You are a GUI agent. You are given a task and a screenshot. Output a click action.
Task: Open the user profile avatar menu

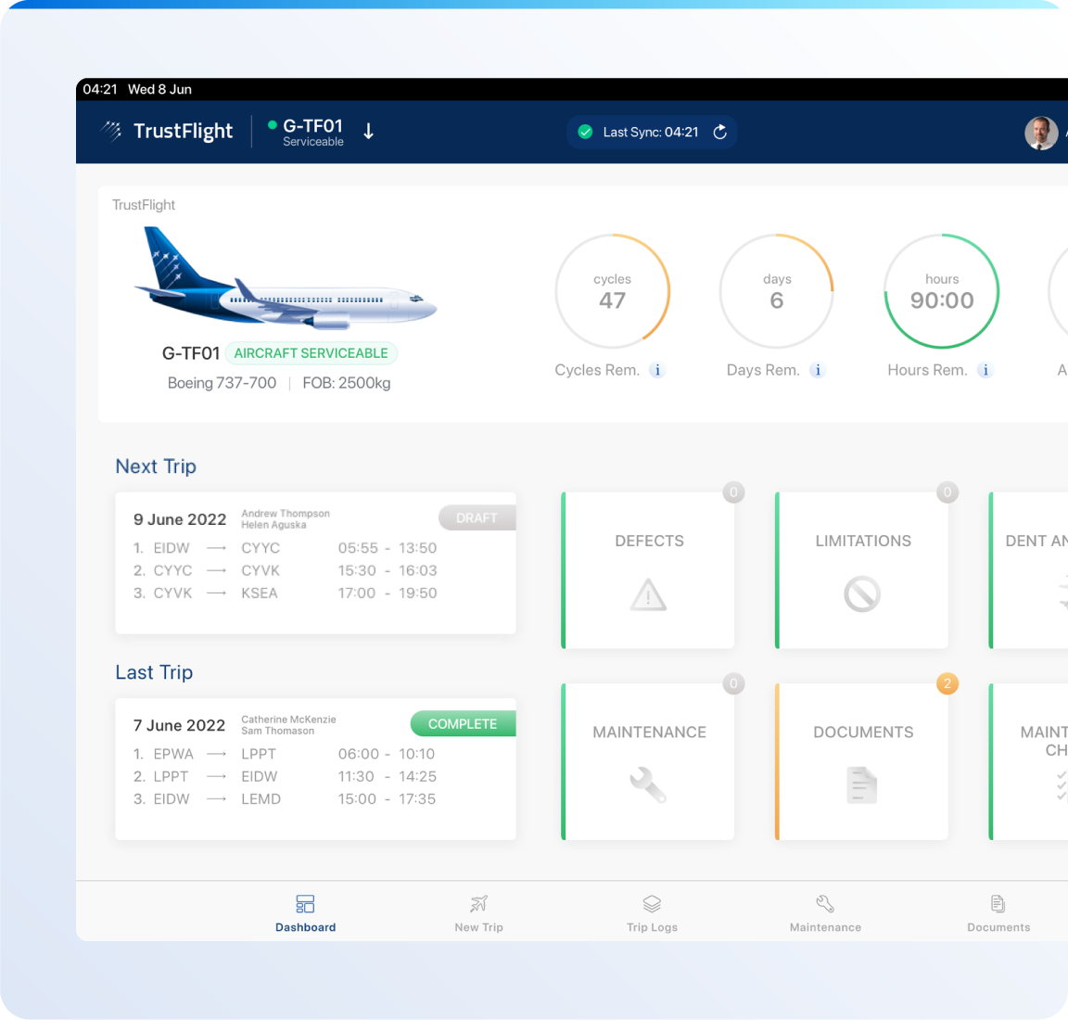click(x=1040, y=133)
